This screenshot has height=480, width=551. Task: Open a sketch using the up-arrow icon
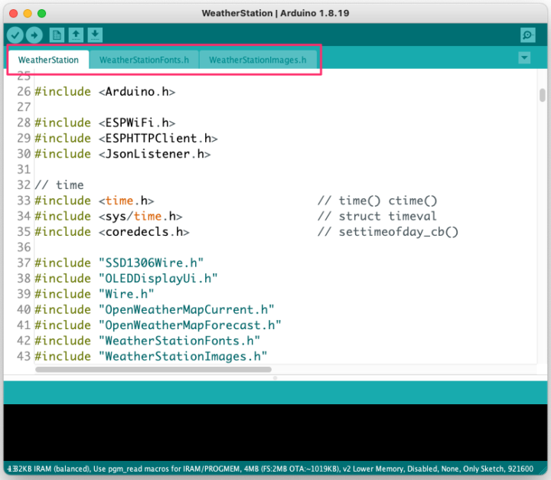pyautogui.click(x=76, y=35)
